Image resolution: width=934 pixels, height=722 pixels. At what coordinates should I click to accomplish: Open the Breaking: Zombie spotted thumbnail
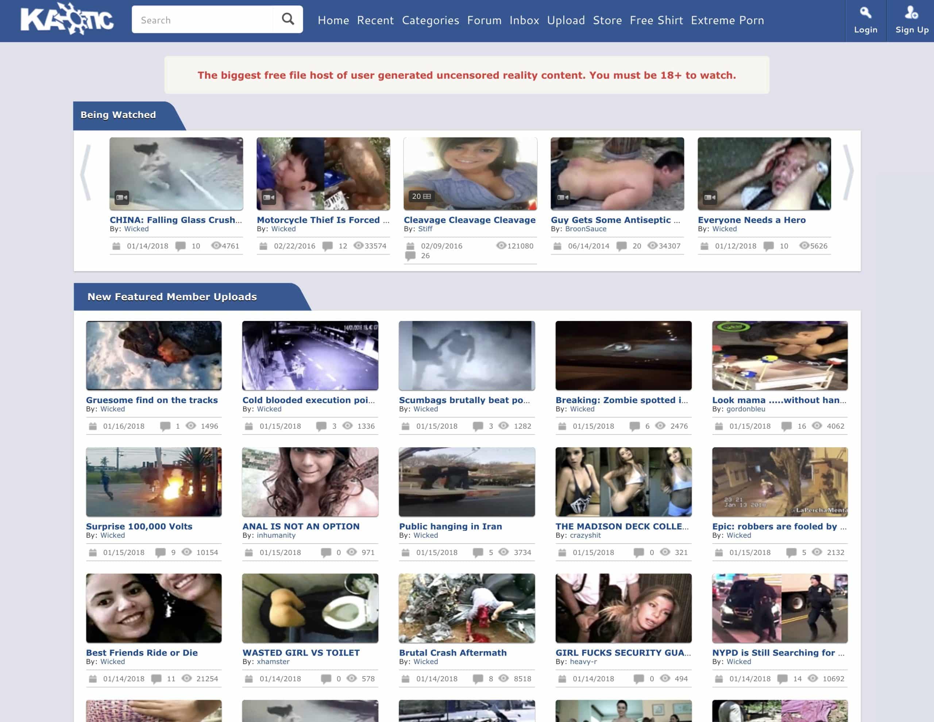pyautogui.click(x=623, y=355)
